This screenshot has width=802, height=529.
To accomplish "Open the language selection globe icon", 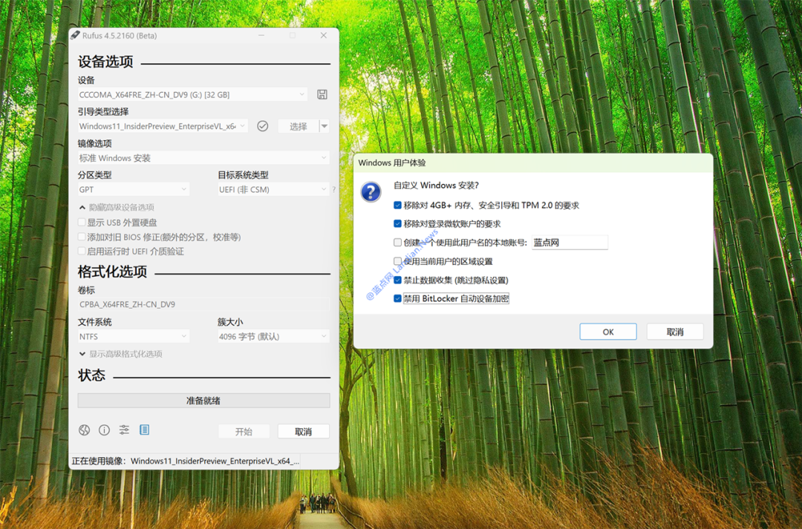I will (84, 430).
